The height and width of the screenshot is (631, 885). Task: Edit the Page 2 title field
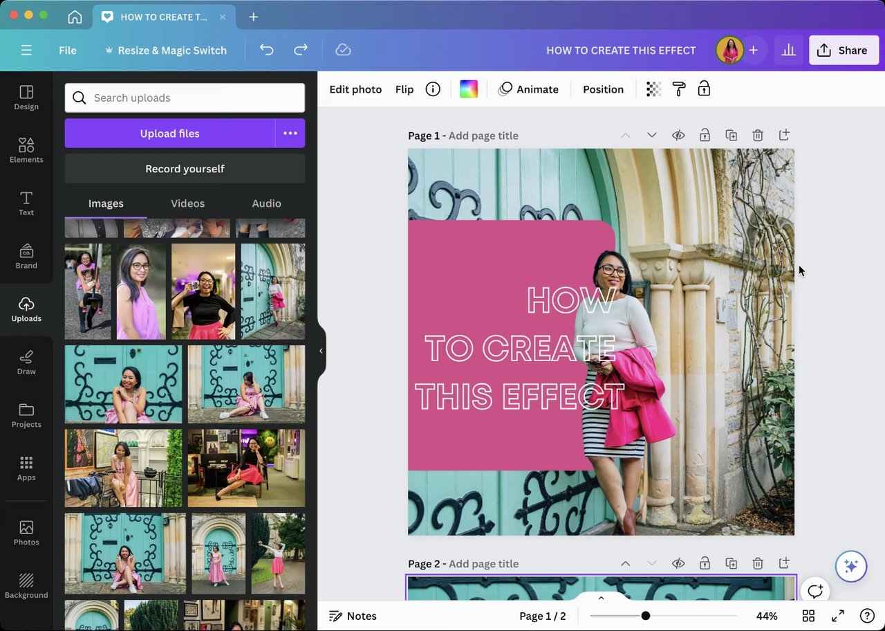483,564
